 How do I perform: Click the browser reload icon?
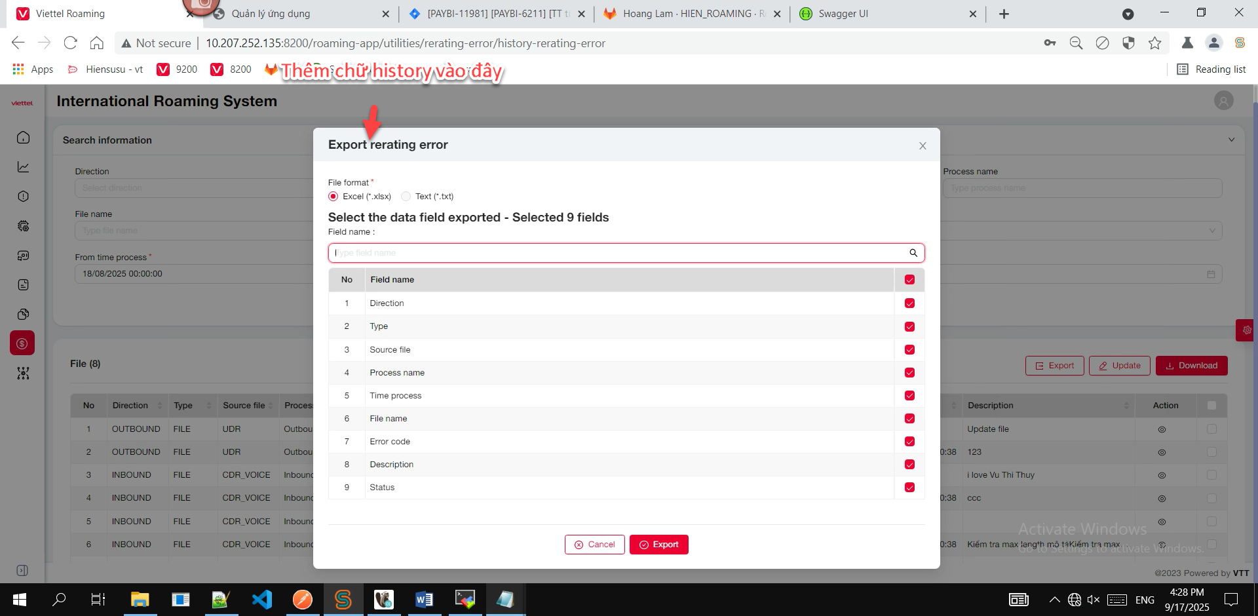[x=70, y=43]
